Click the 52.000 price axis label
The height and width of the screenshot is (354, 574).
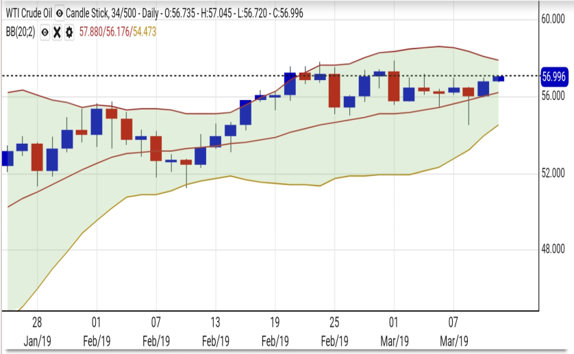pyautogui.click(x=553, y=173)
